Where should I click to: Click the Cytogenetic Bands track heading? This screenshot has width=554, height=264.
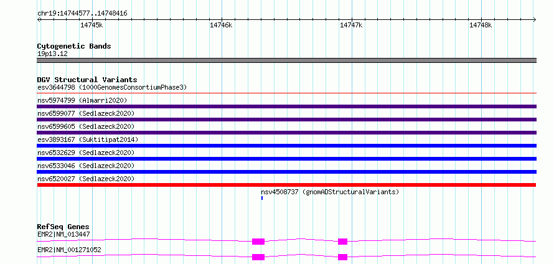[74, 46]
